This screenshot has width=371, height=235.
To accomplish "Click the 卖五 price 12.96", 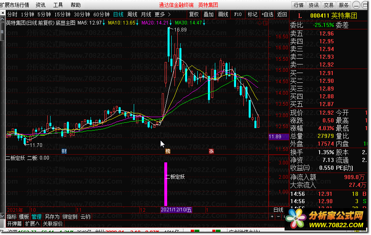I will point(327,33).
